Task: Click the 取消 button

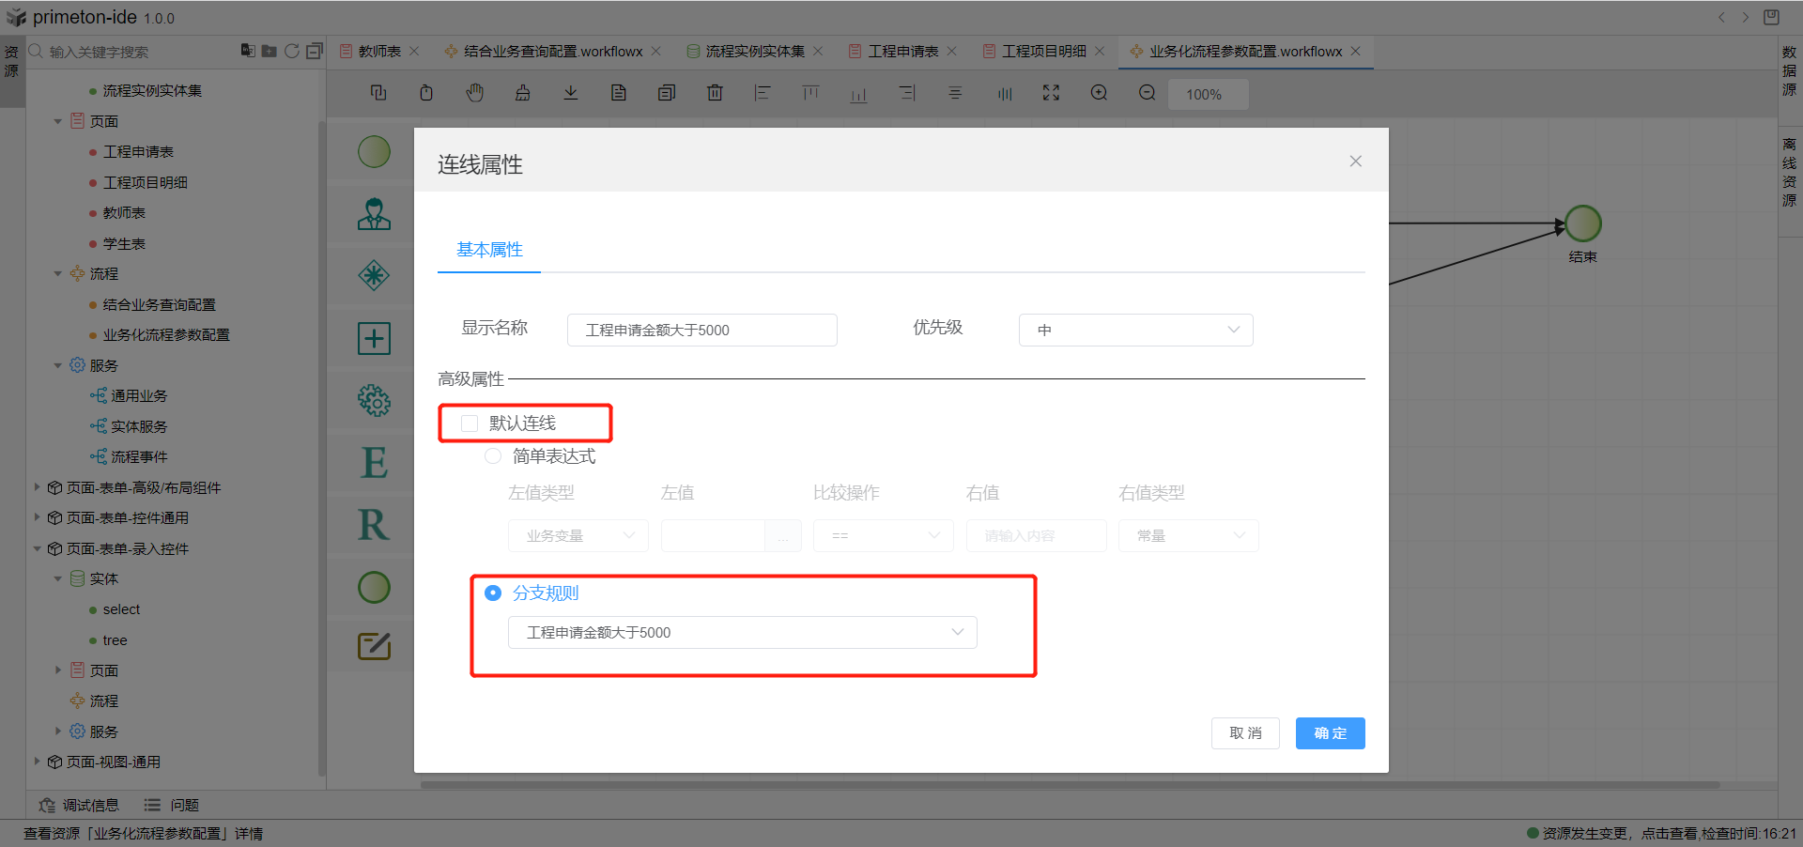Action: (1245, 733)
